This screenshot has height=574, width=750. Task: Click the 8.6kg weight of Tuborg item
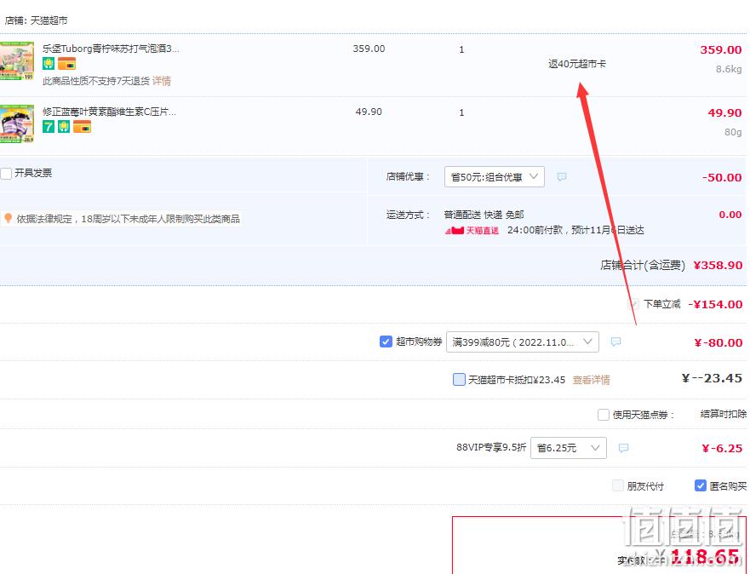(x=729, y=69)
